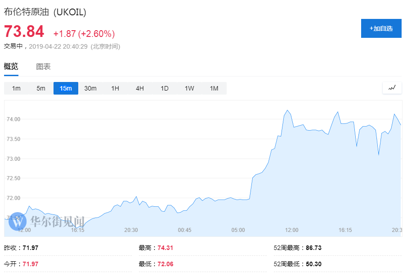The height and width of the screenshot is (277, 407).
Task: Select the 5m interval
Action: (x=41, y=88)
